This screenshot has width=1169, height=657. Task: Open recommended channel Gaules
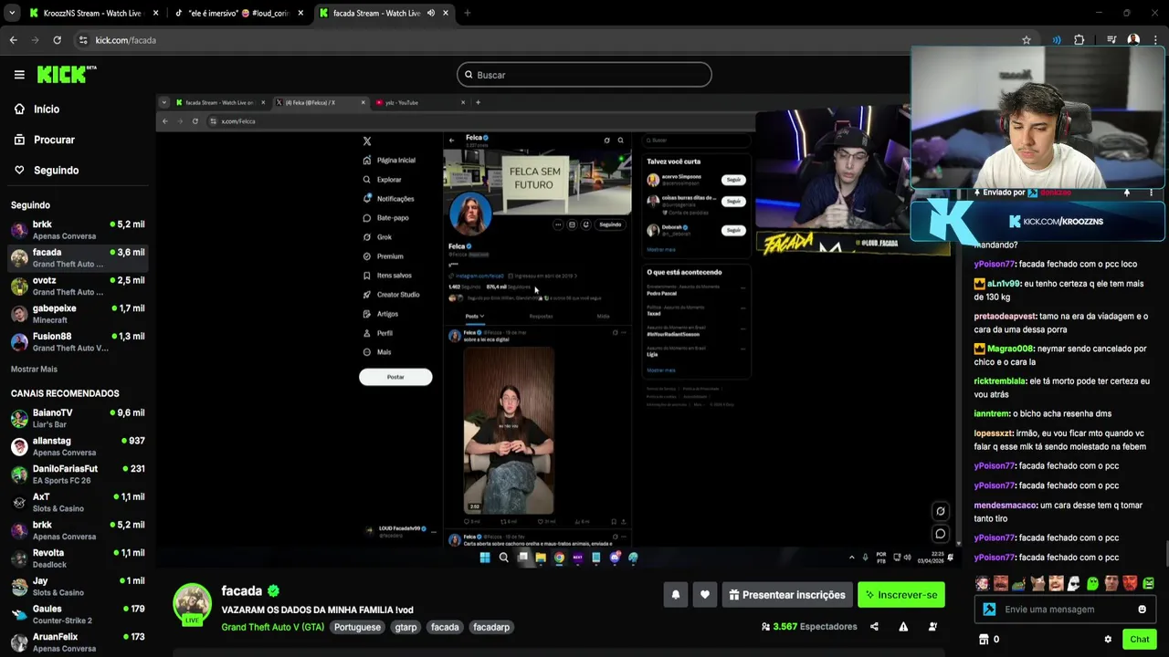pos(78,614)
